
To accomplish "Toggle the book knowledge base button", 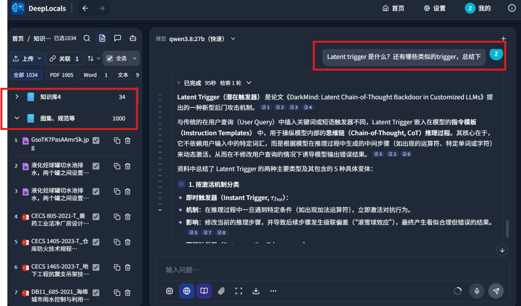I will pos(204,291).
